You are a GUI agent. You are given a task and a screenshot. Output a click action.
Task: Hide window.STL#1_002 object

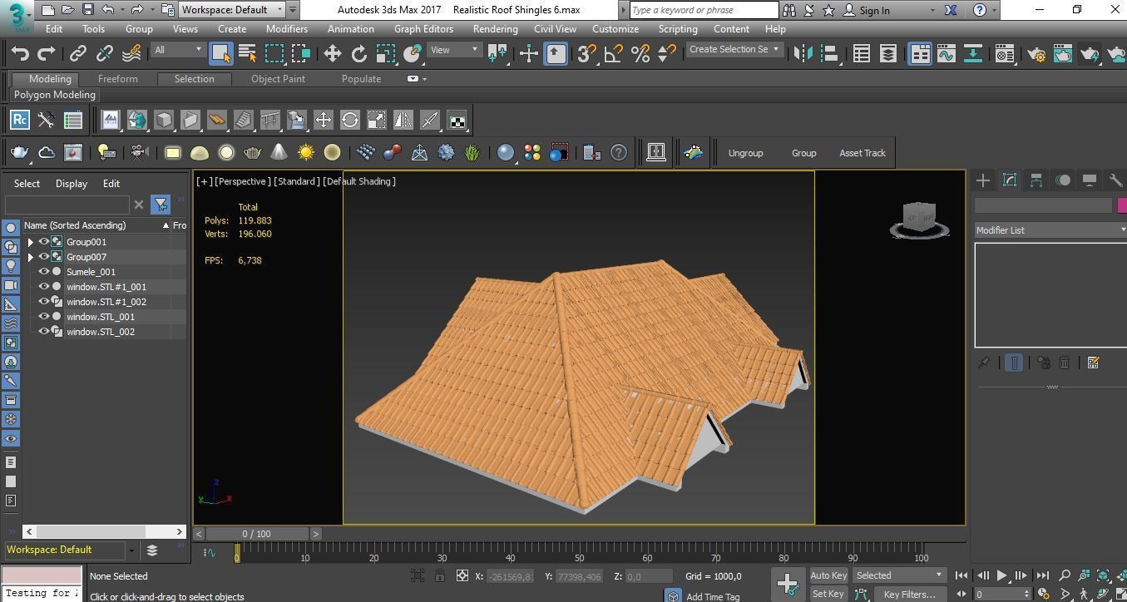point(44,302)
